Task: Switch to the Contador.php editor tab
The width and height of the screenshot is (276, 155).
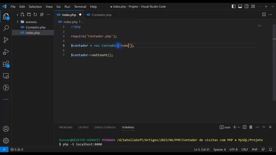Action: [102, 15]
